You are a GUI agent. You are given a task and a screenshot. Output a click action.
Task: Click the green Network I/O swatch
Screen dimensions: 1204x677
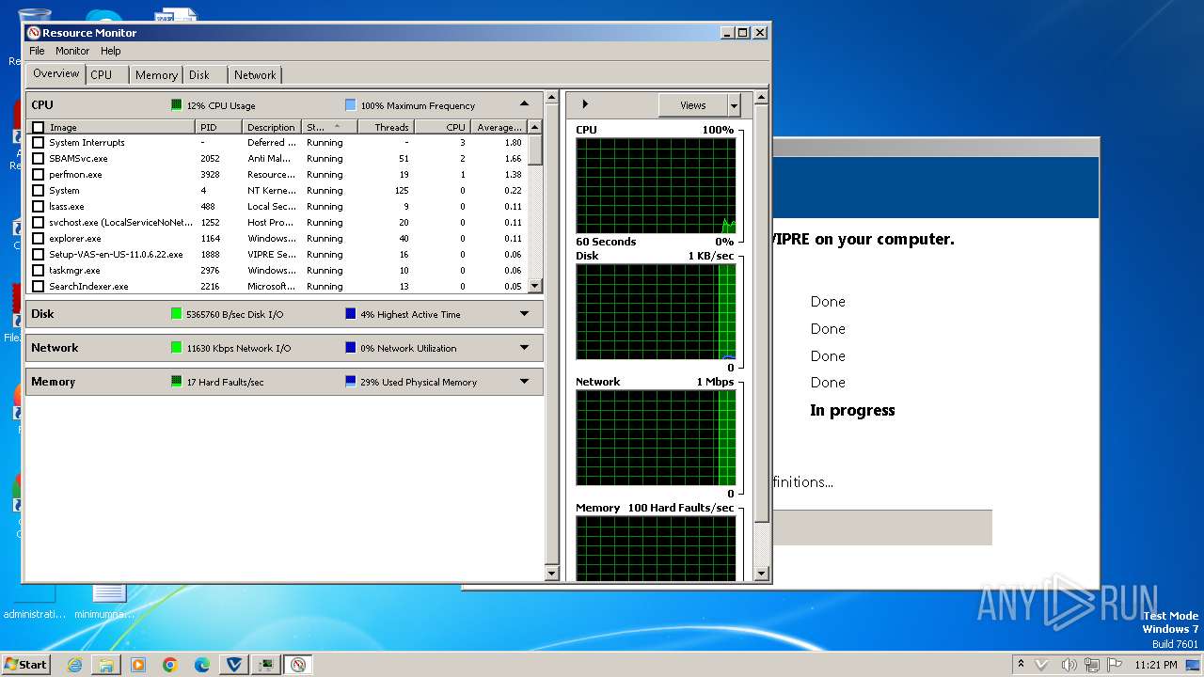click(x=176, y=348)
